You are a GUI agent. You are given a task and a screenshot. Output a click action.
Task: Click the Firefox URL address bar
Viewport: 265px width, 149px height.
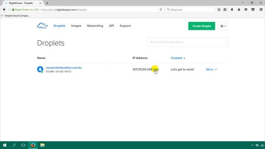pyautogui.click(x=99, y=10)
